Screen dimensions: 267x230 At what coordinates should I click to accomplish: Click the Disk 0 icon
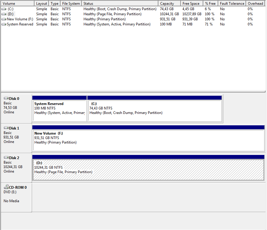6,98
